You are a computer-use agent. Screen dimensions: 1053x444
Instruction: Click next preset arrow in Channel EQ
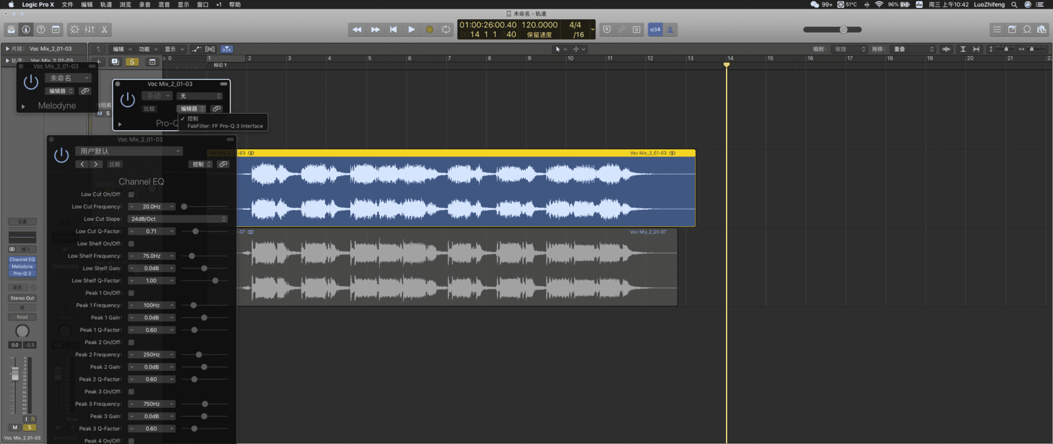tap(96, 164)
